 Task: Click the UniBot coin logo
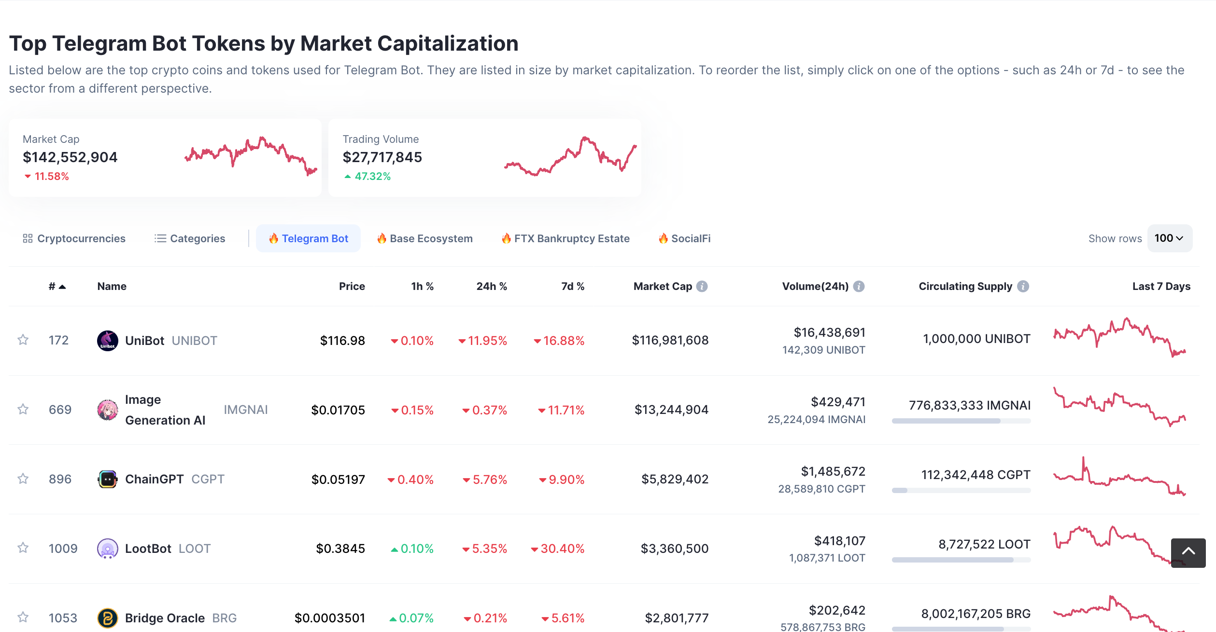pos(108,341)
